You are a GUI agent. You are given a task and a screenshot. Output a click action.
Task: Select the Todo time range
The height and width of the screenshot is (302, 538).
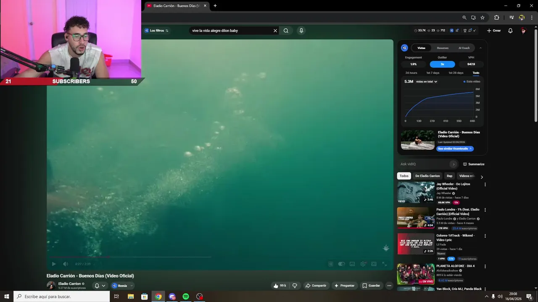[476, 73]
